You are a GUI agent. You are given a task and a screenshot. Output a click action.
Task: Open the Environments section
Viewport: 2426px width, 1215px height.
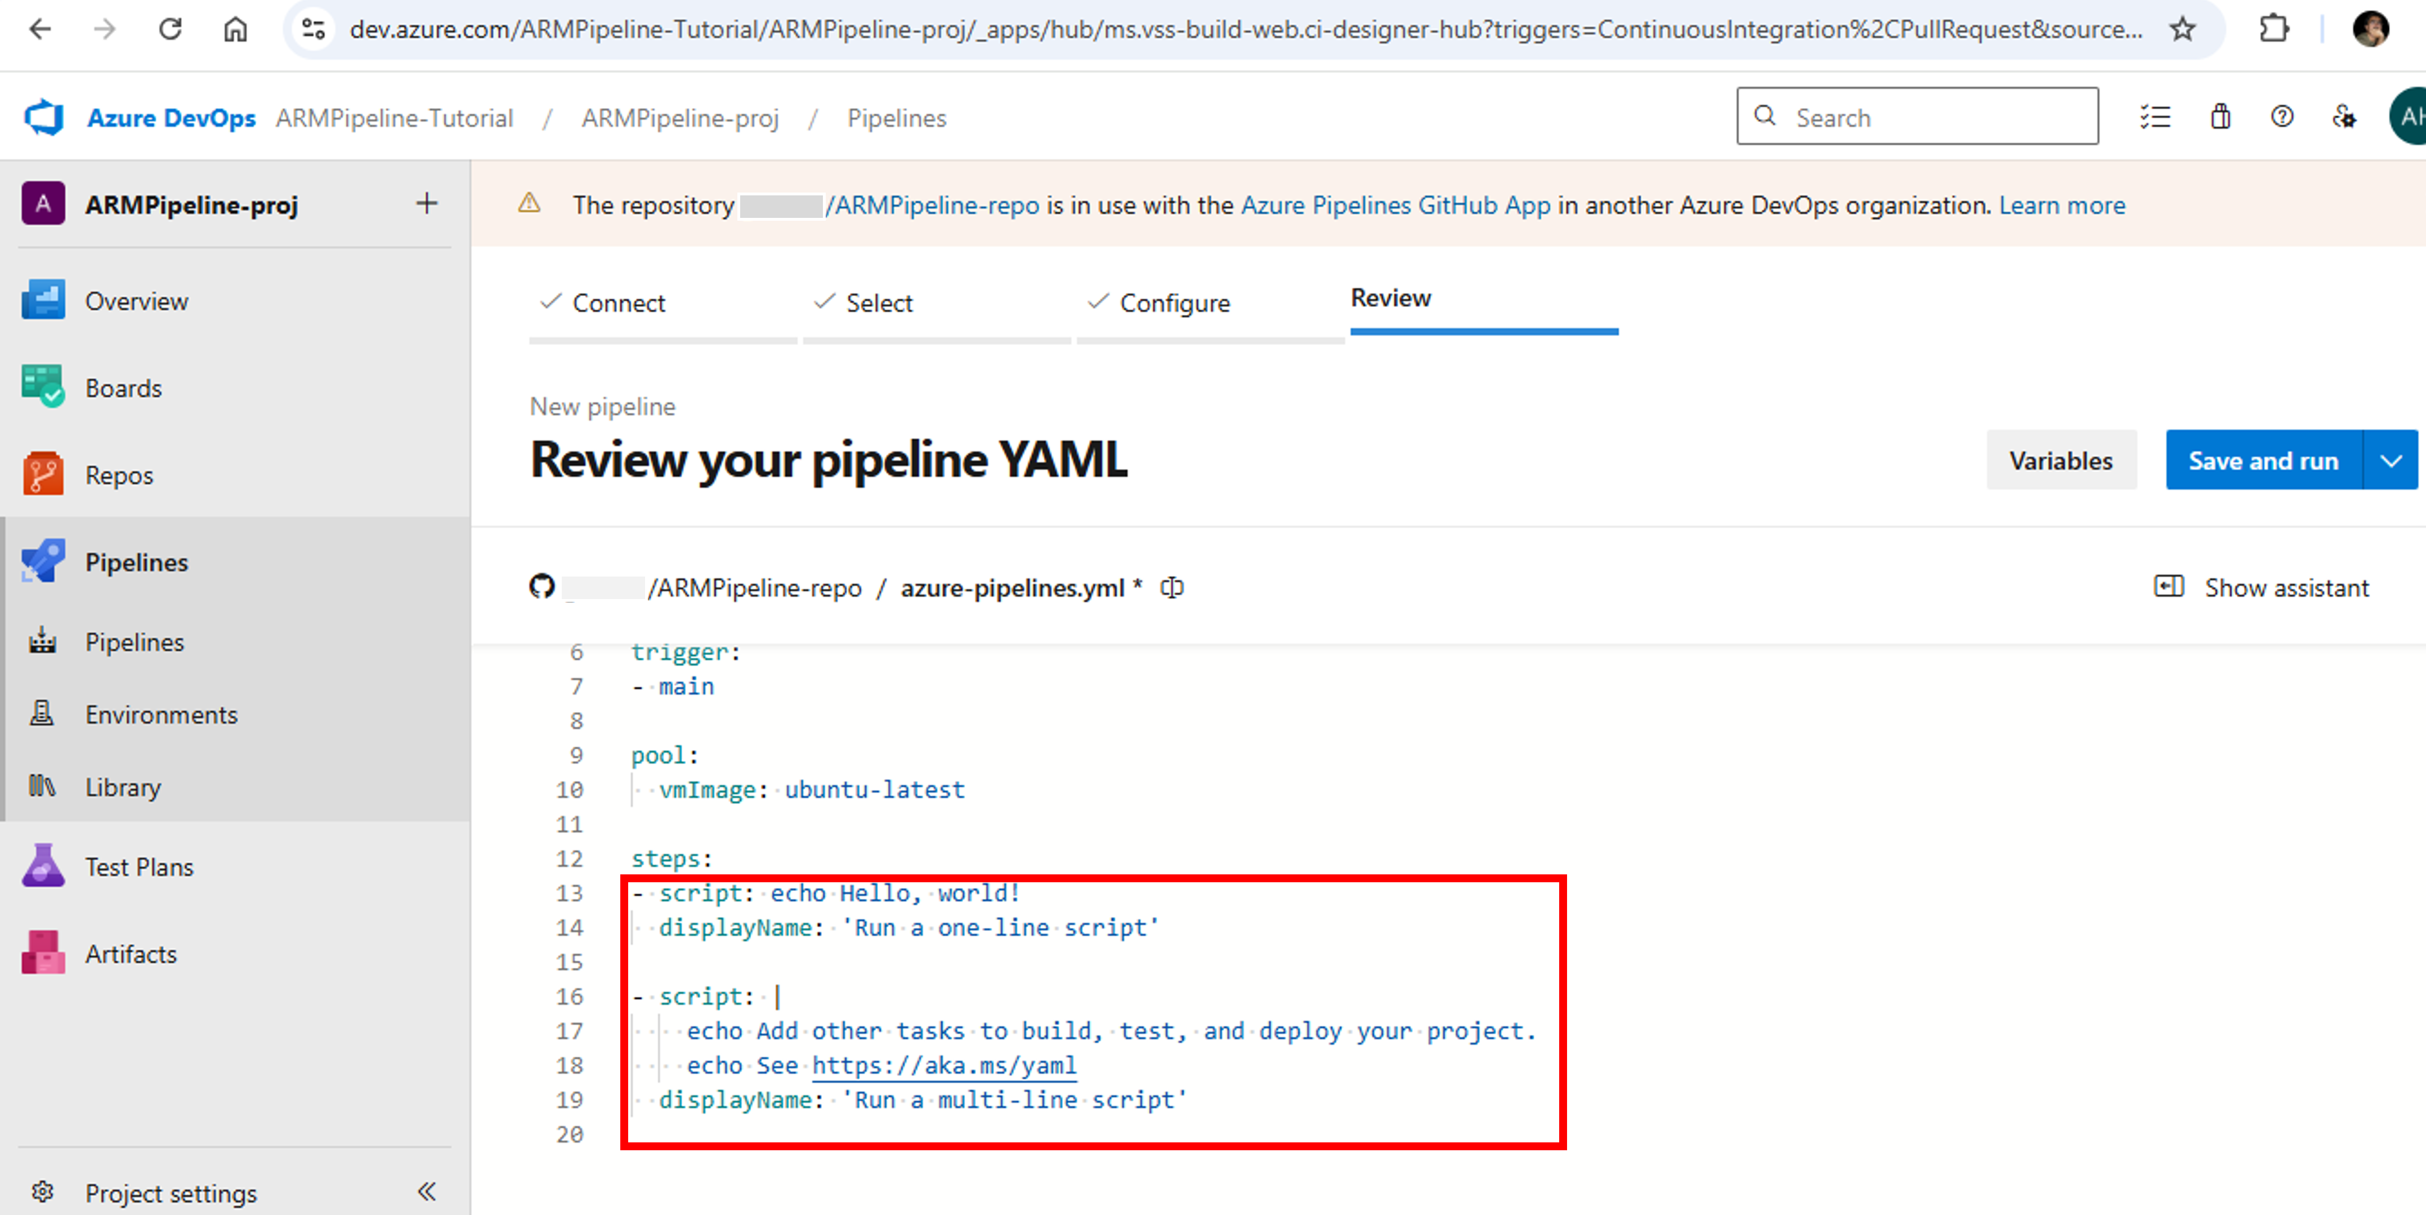(x=161, y=714)
